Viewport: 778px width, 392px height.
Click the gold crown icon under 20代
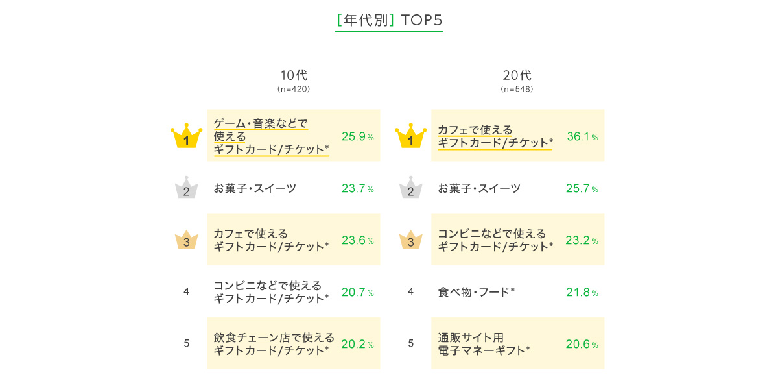[x=410, y=137]
